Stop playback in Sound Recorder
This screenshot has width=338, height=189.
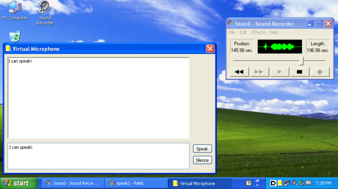(300, 72)
